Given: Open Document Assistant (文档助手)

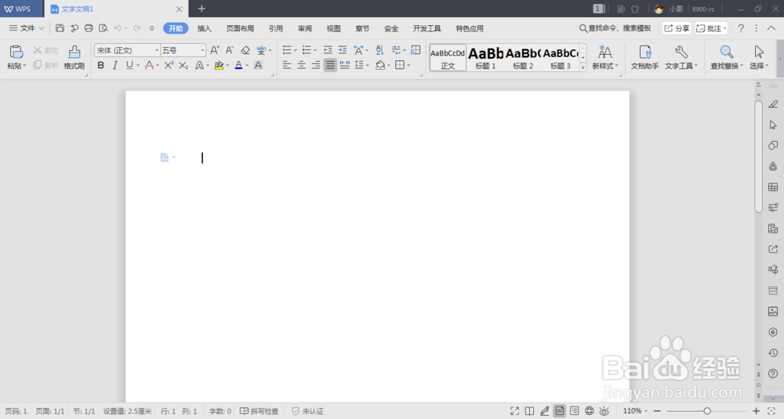Looking at the screenshot, I should pos(644,57).
